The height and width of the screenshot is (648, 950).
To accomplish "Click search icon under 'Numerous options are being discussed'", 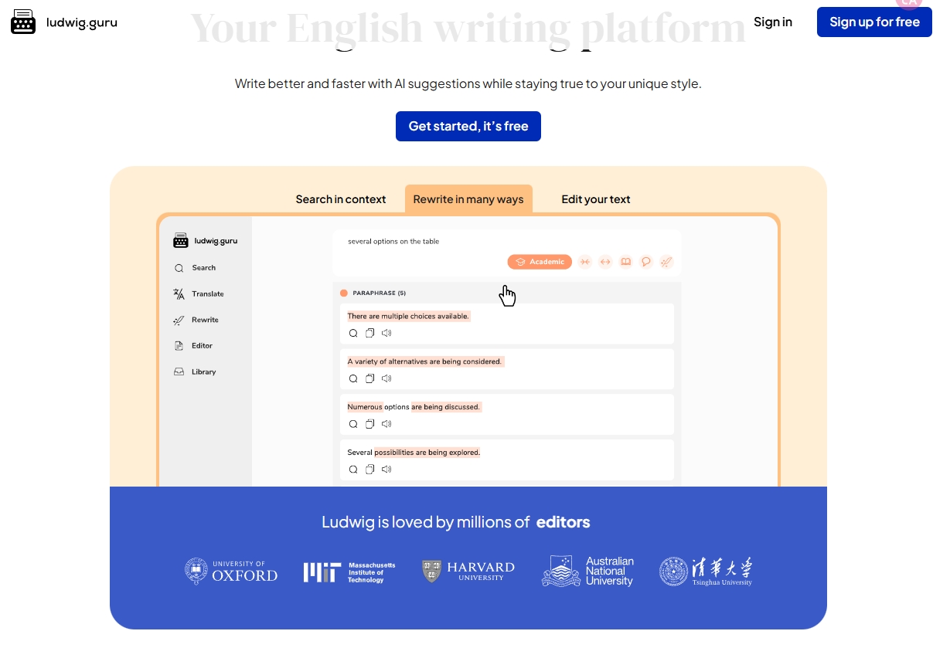I will tap(353, 424).
